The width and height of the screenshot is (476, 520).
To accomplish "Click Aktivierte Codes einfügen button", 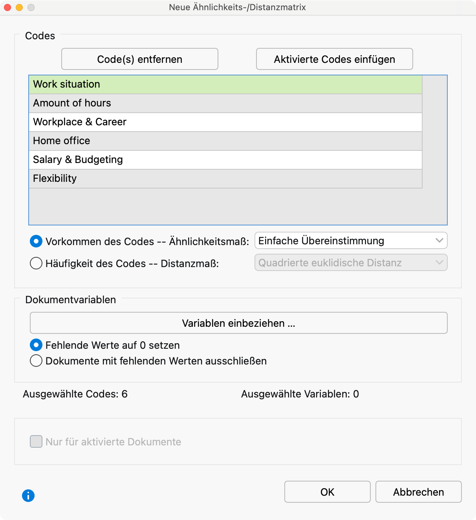I will click(335, 59).
